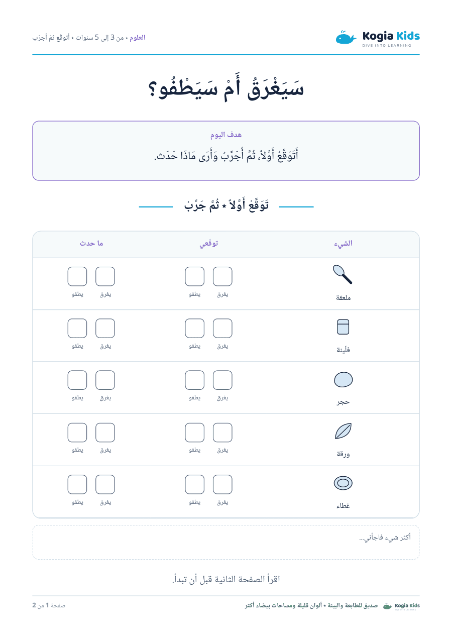
Task: Check prediction 'يطفو' box for cork
Action: pos(195,329)
